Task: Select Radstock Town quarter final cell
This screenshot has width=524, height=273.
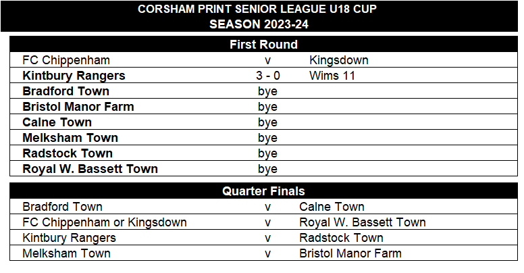Action: coord(341,238)
